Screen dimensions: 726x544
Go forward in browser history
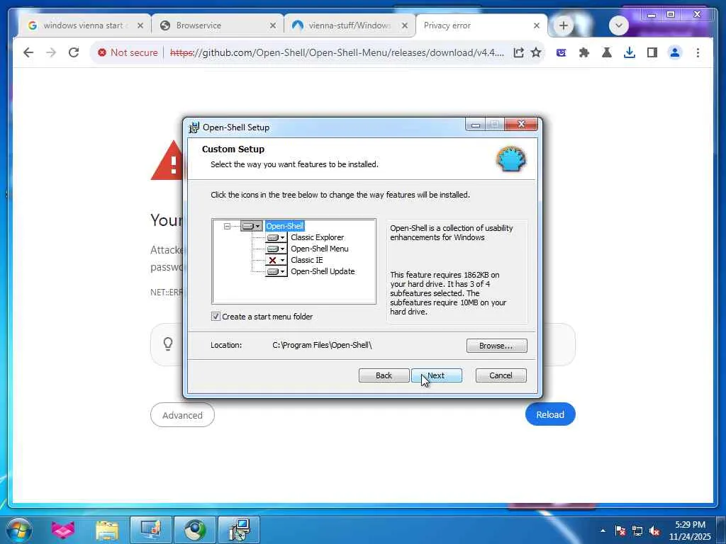[x=51, y=52]
